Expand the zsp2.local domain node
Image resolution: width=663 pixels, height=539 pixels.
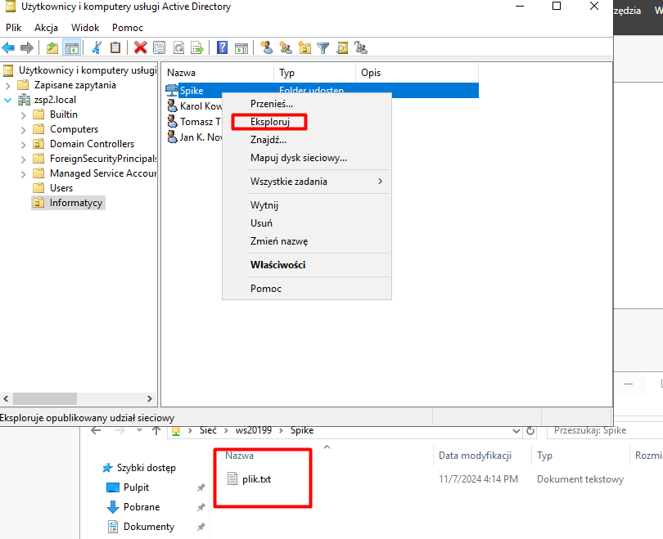(9, 100)
